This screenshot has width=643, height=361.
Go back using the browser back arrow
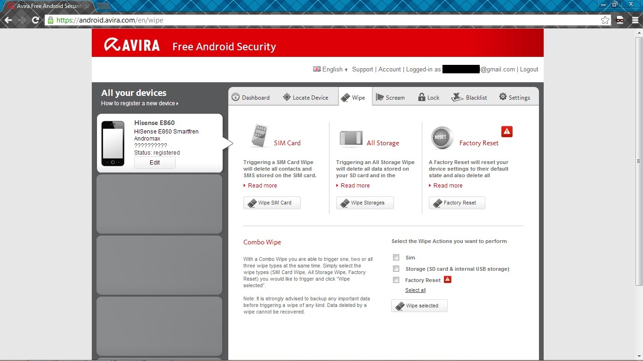point(8,20)
